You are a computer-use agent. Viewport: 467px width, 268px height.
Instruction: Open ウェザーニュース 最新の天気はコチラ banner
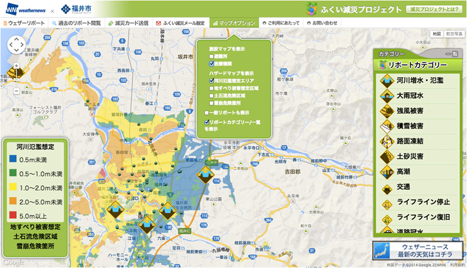coord(418,250)
